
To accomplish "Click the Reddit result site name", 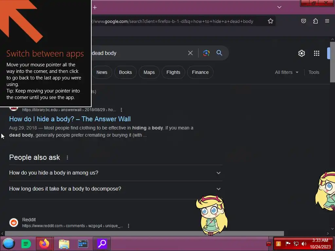I will pyautogui.click(x=29, y=220).
